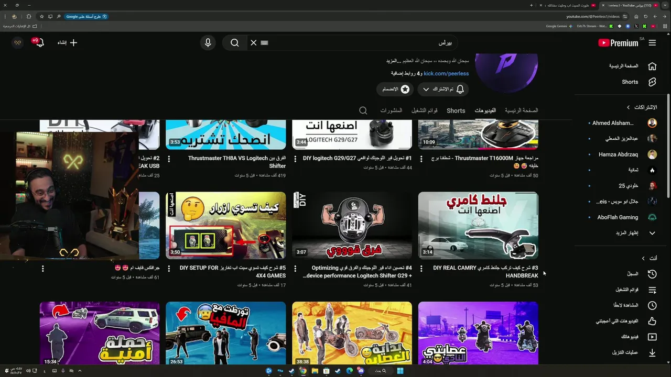Switch to the channel Shorts tab

(456, 110)
